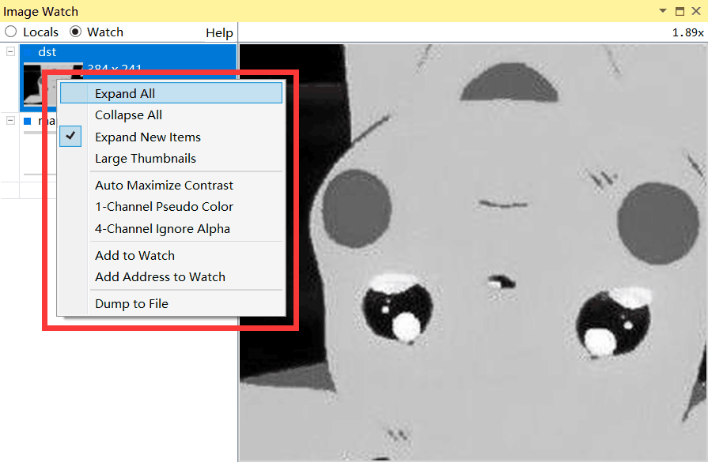Click Add to Watch menu entry
Viewport: 708px width, 462px height.
click(171, 255)
